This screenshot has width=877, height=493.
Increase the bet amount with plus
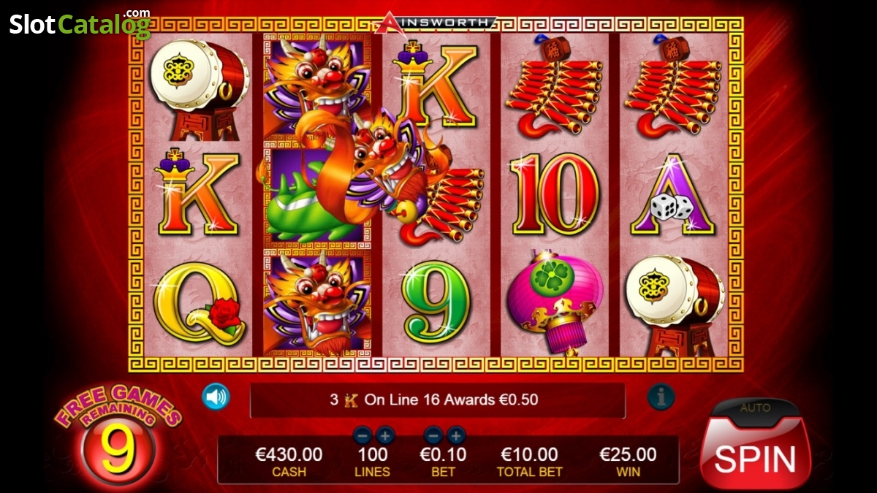click(456, 436)
